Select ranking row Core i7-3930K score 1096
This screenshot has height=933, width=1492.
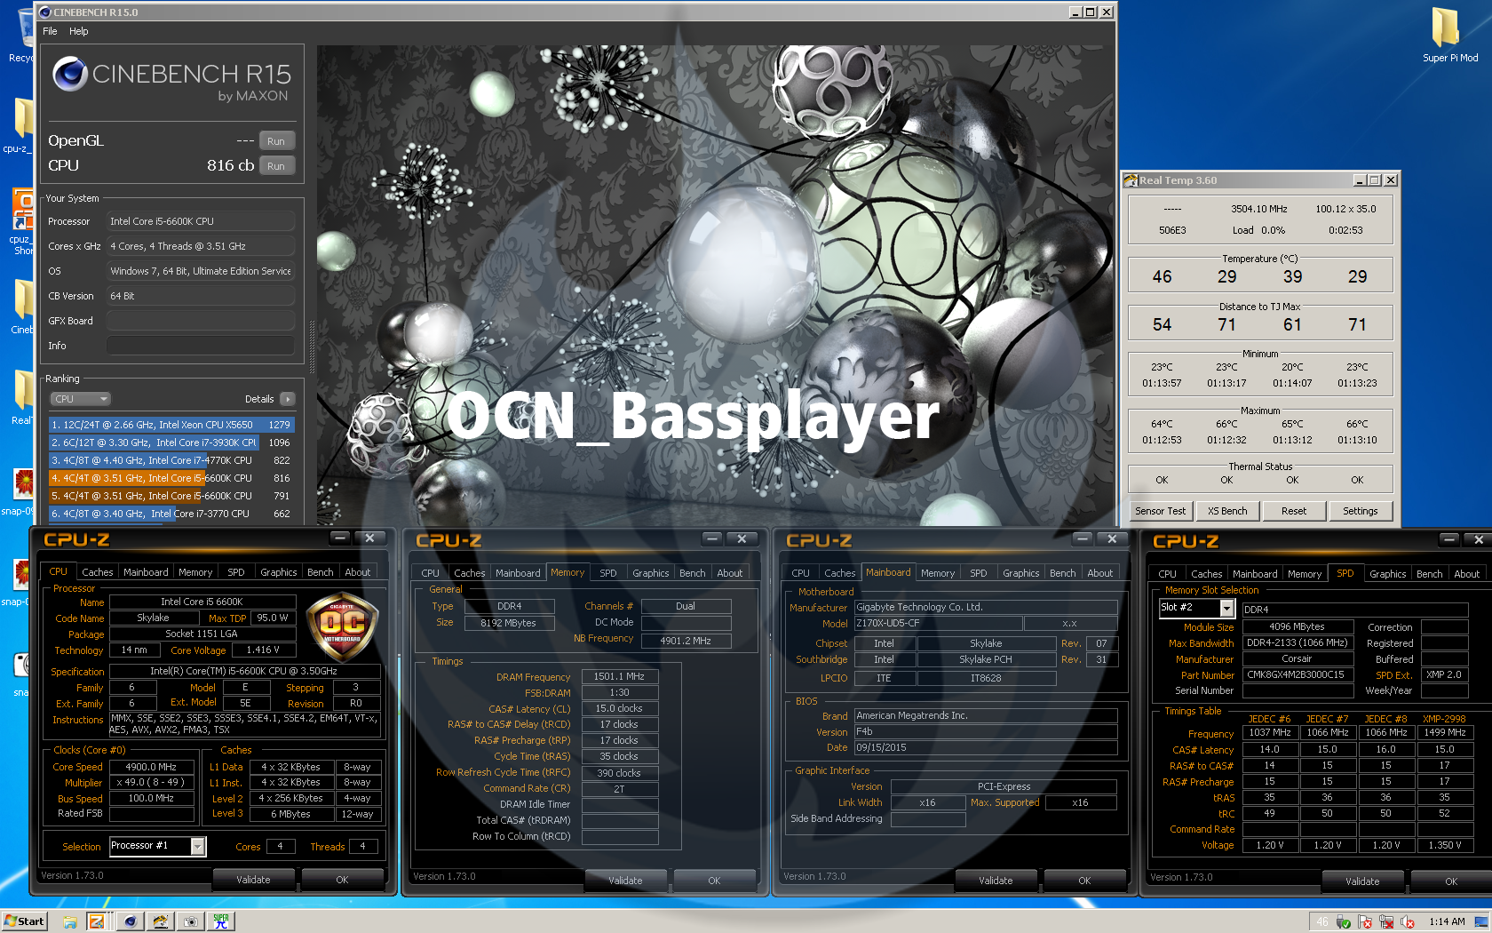point(171,443)
